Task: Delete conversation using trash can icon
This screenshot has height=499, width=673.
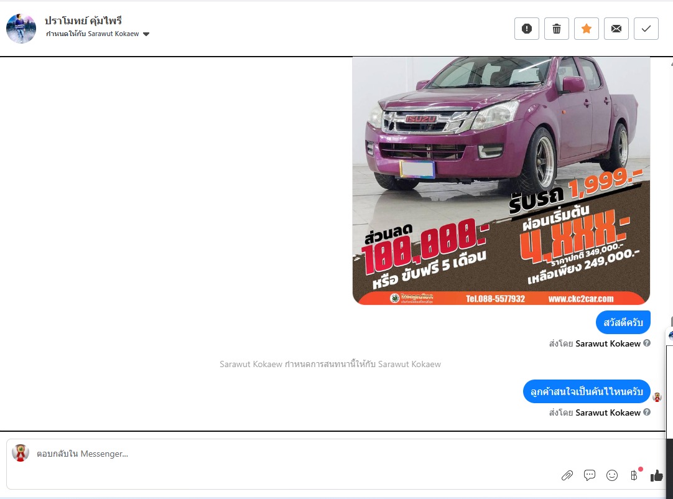Action: tap(557, 29)
